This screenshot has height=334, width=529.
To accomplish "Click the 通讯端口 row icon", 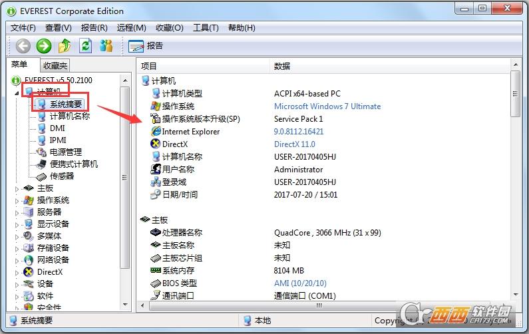I will point(156,295).
